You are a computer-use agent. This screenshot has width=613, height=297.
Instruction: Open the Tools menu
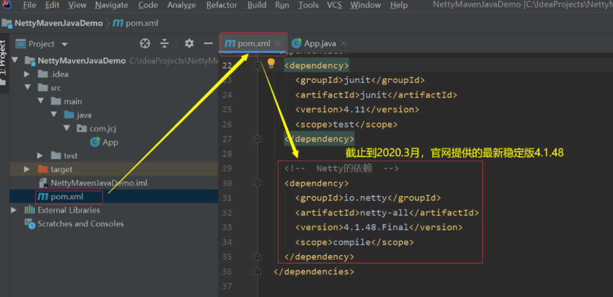point(308,5)
